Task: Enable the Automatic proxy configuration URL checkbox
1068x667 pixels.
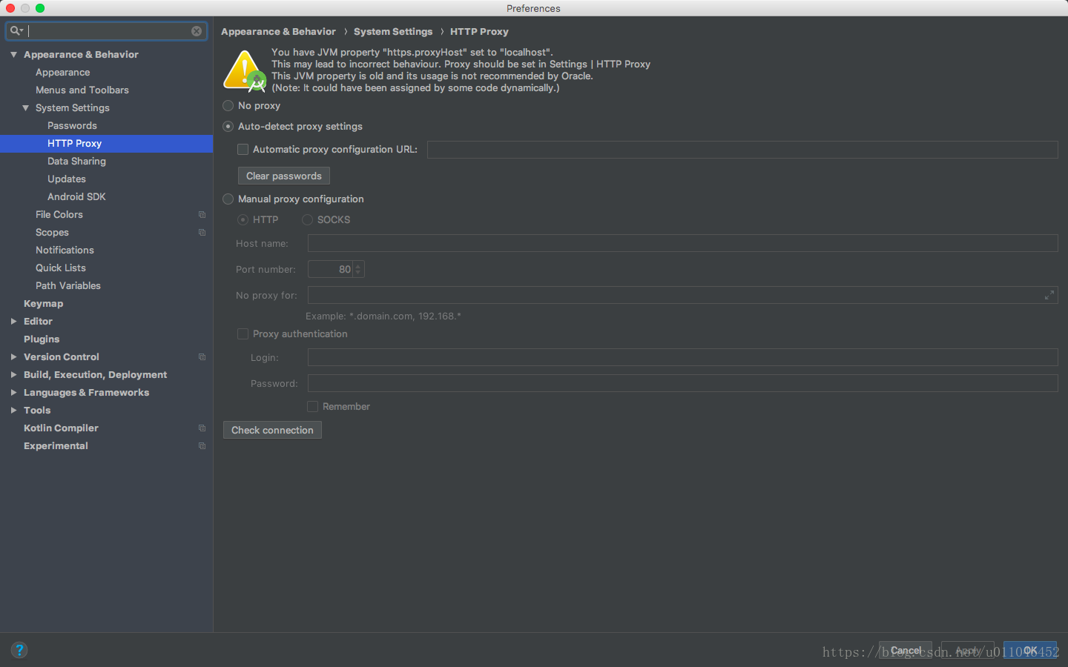Action: [x=243, y=149]
